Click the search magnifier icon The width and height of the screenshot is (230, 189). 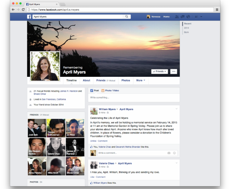click(x=127, y=17)
